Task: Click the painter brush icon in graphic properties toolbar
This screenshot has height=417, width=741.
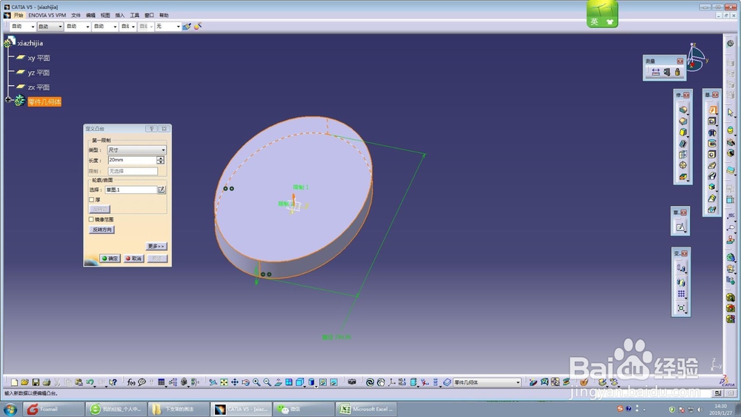Action: point(187,27)
